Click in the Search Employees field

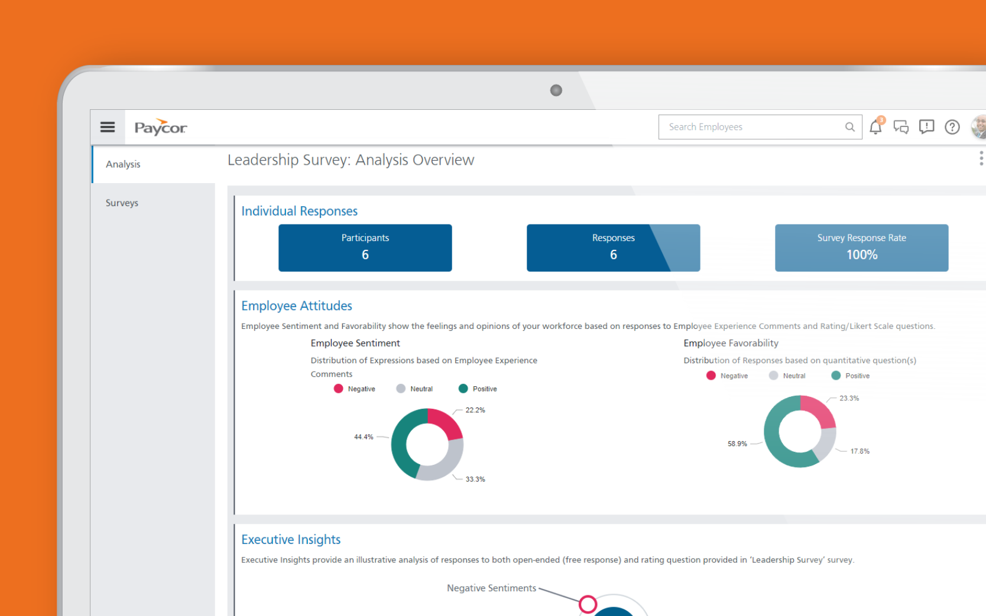pos(760,127)
